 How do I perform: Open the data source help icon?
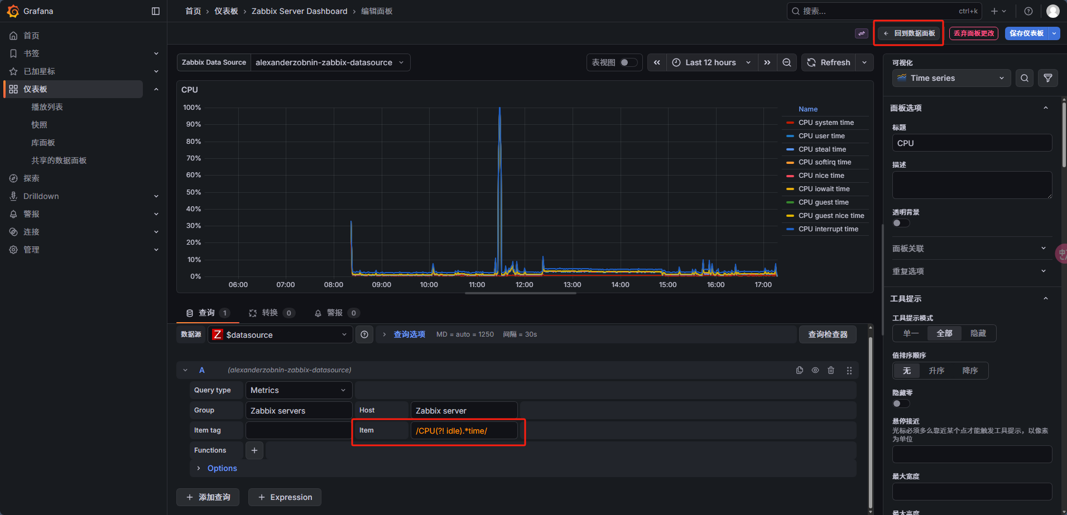tap(364, 334)
